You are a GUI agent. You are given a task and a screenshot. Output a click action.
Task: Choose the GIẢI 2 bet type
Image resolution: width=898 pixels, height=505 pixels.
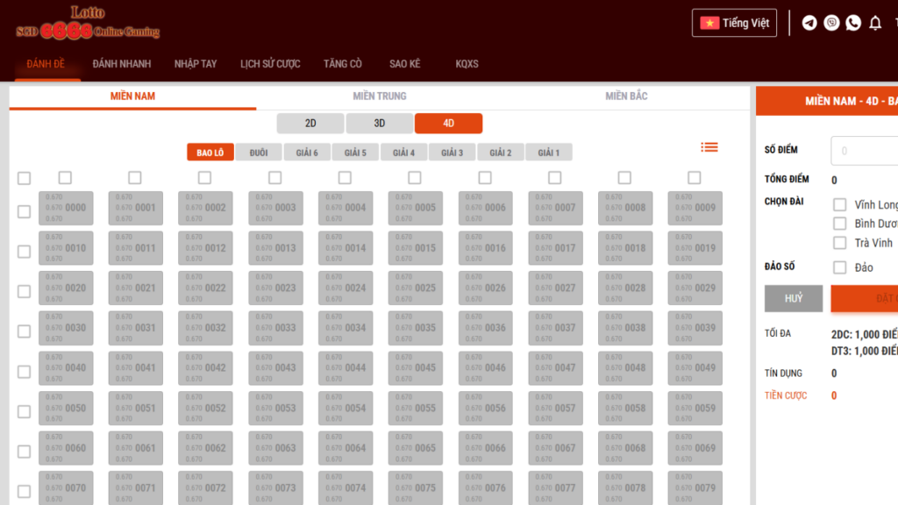point(500,153)
